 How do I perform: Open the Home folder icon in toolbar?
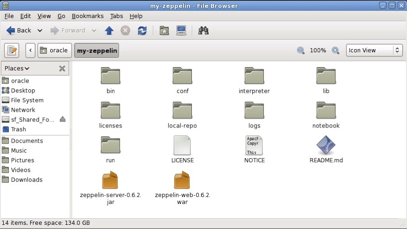tap(164, 31)
